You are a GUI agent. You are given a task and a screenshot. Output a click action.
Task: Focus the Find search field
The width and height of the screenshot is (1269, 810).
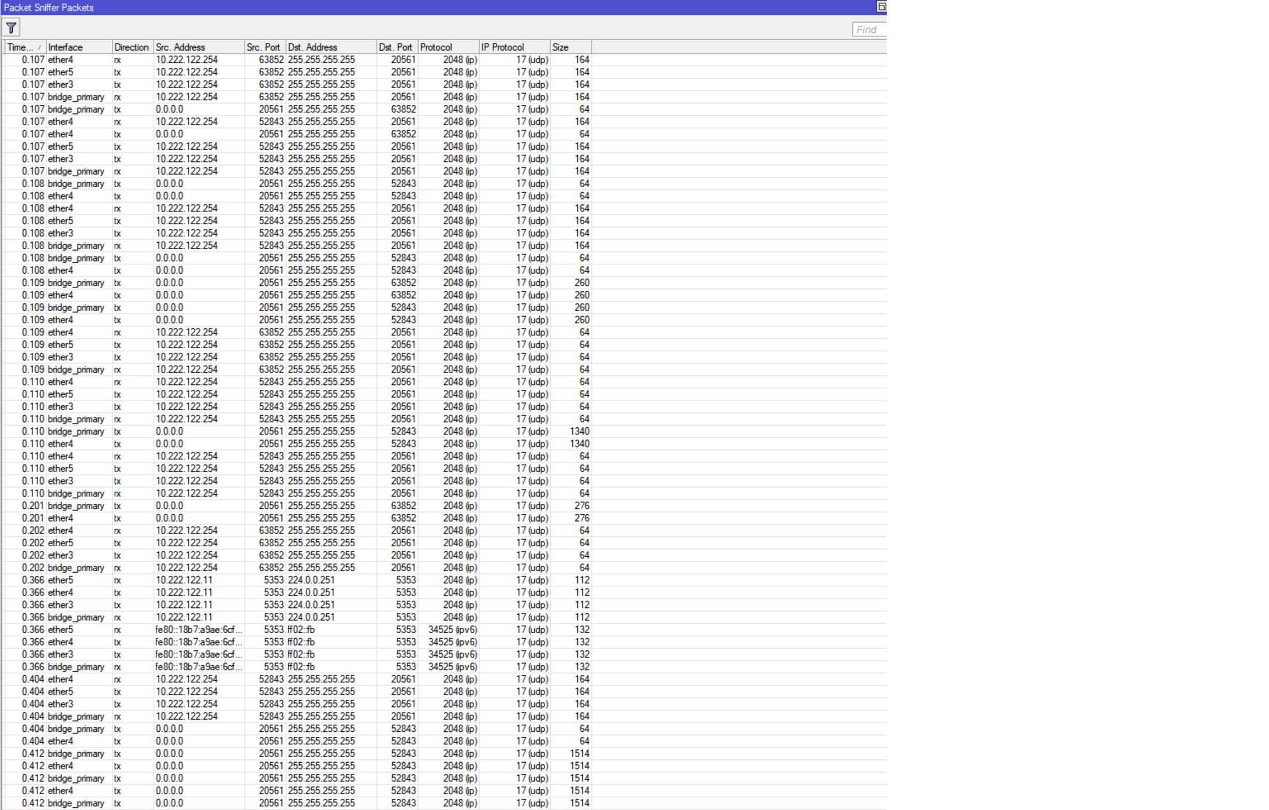click(x=869, y=30)
